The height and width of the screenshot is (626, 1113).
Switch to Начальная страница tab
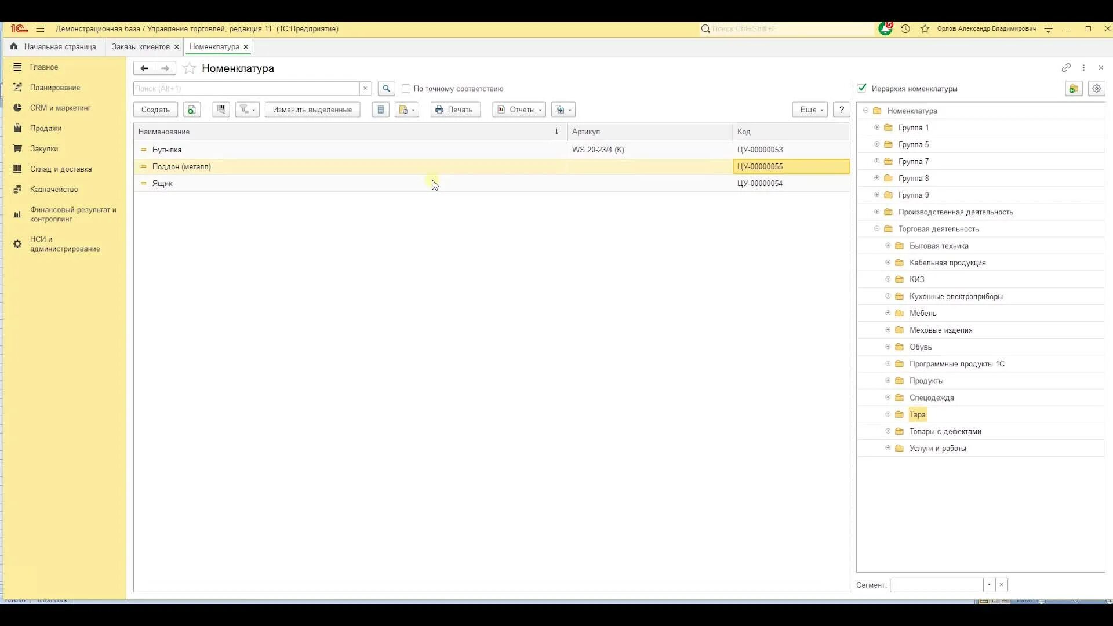54,47
